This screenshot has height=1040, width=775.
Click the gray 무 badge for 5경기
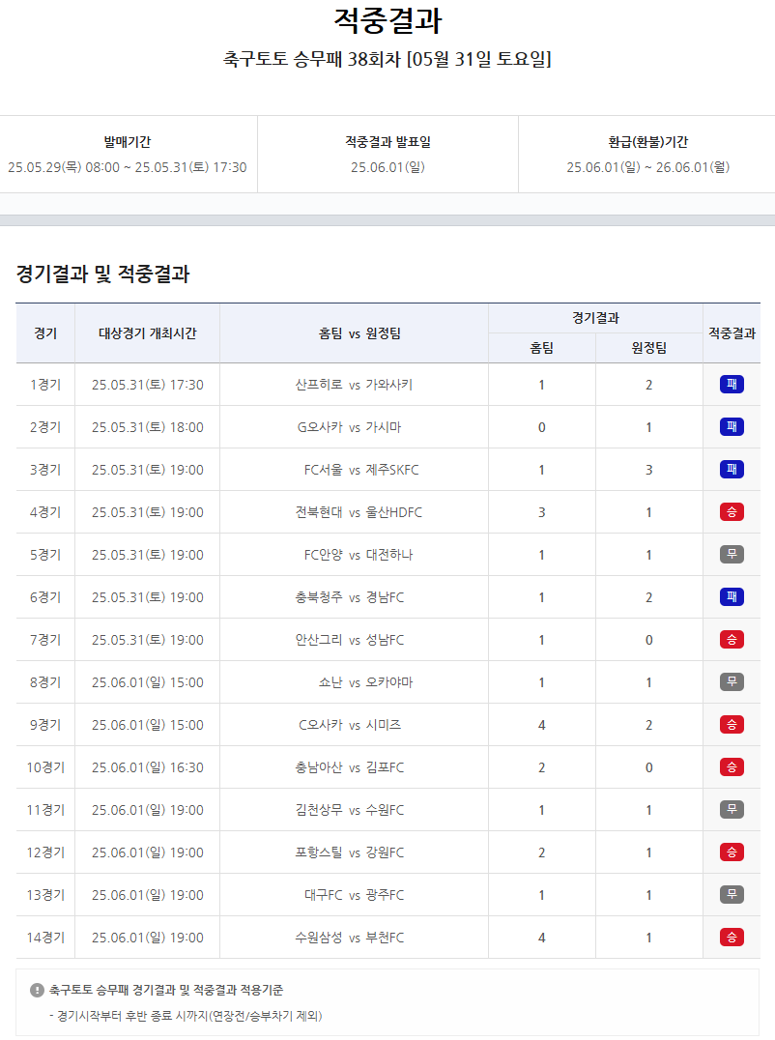732,555
